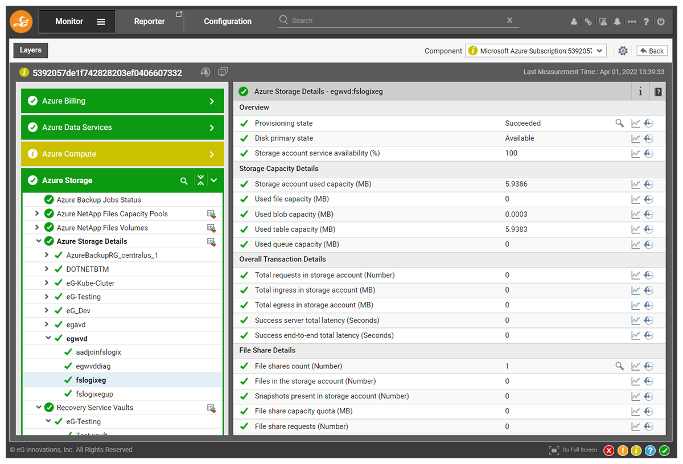
Task: Open the help question mark icon in header
Action: (646, 22)
